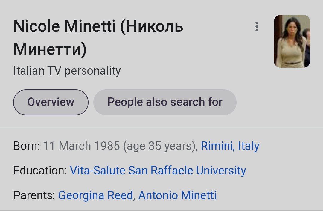The width and height of the screenshot is (323, 211).
Task: Visit the Antonio Minetti link
Action: click(x=177, y=195)
